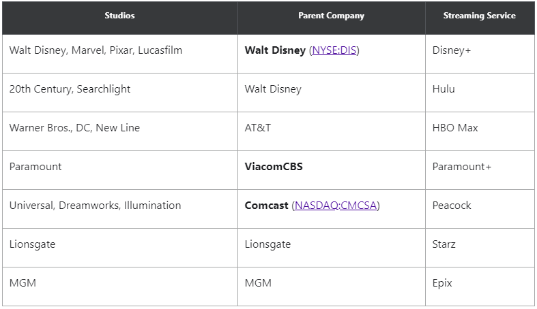Select the Universal, Dreamworks, Illumination cell
This screenshot has height=309, width=537.
point(95,206)
